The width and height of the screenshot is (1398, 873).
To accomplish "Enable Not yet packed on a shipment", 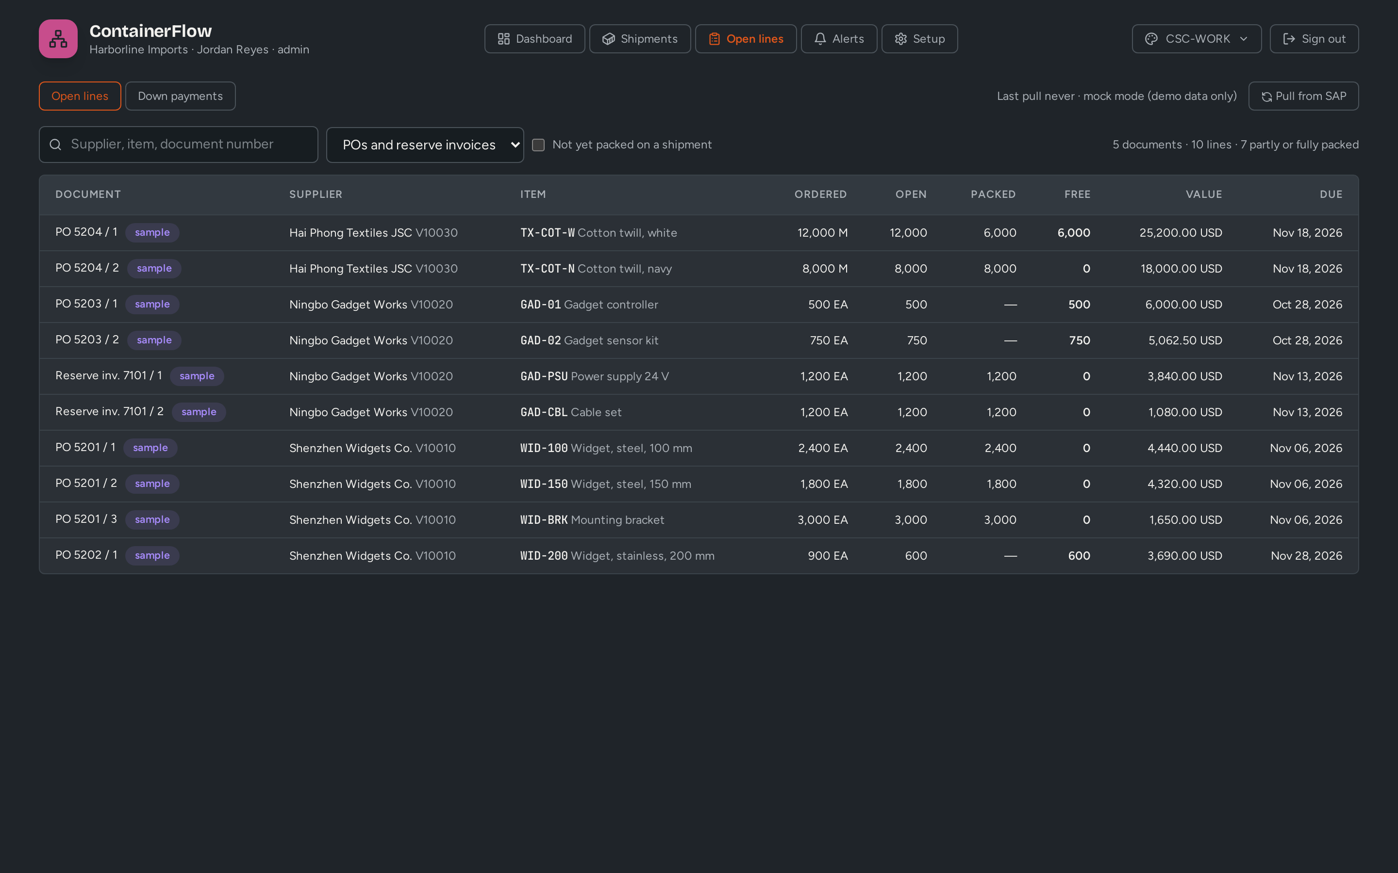I will (x=538, y=145).
